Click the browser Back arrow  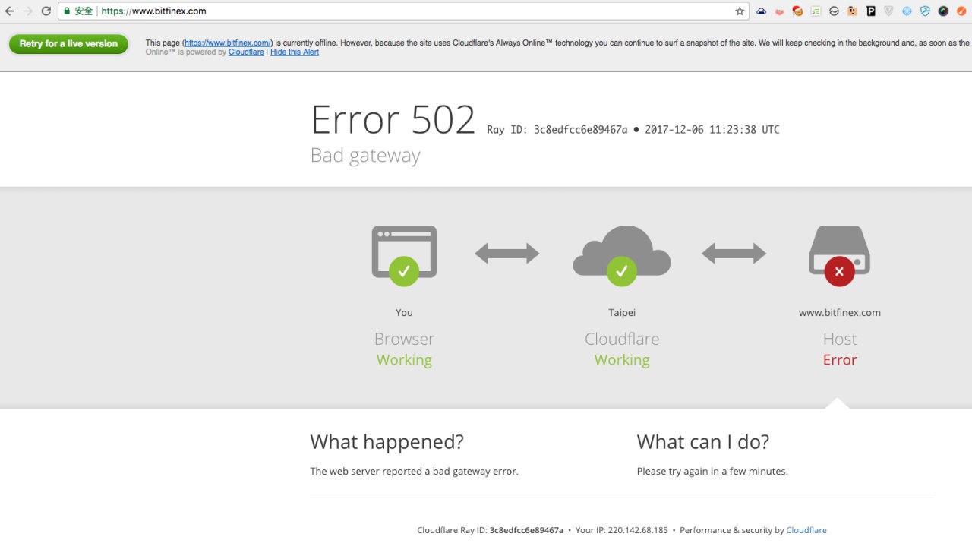pos(10,11)
